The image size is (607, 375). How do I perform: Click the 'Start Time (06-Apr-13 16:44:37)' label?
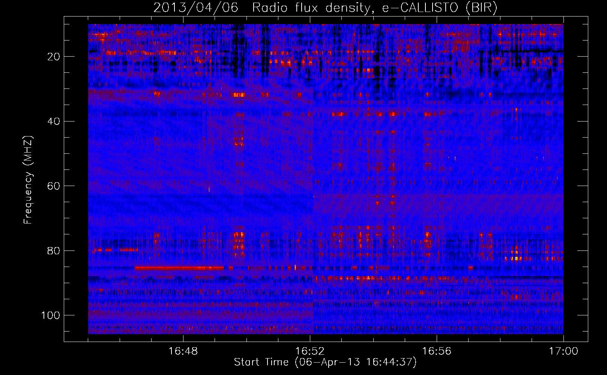click(325, 362)
